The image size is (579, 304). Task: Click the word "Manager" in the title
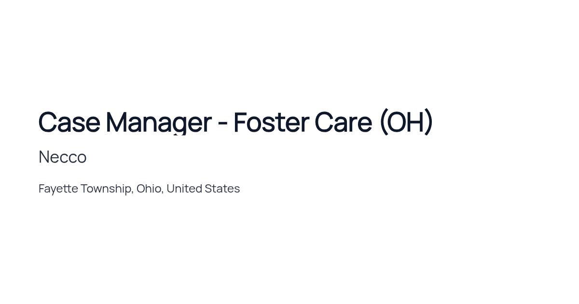point(159,123)
